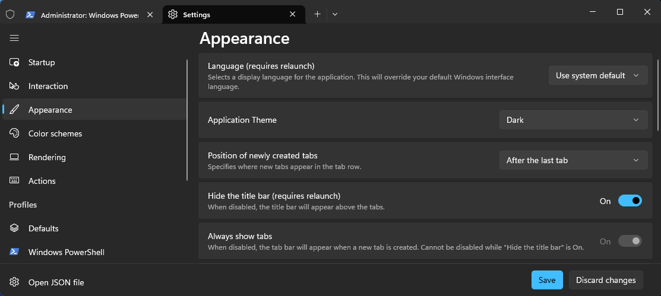
Task: Select the Defaults layers icon
Action: click(14, 228)
